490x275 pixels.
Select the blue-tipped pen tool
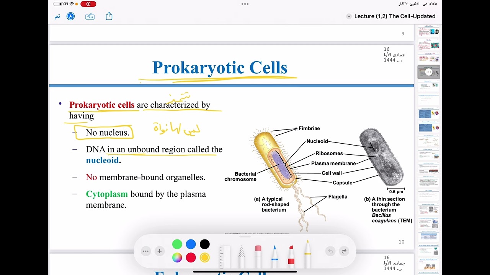tap(274, 257)
